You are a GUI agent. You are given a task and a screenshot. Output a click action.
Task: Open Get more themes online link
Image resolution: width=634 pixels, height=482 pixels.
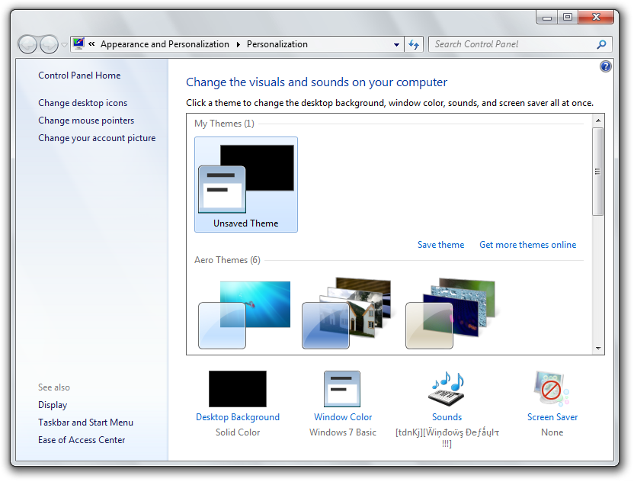tap(527, 245)
